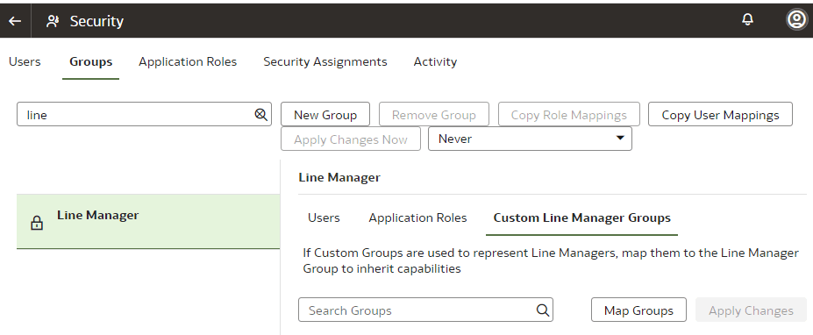
Task: Click Copy Role Mappings button
Action: [x=569, y=115]
